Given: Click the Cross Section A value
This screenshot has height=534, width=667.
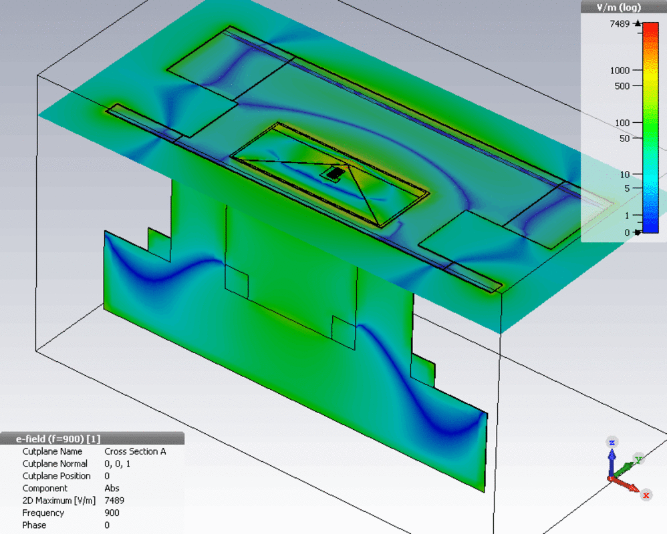Looking at the screenshot, I should click(x=135, y=452).
